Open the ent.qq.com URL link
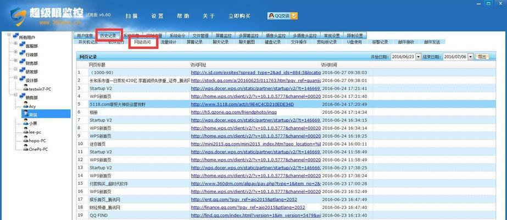This screenshot has height=220, width=507. [244, 199]
